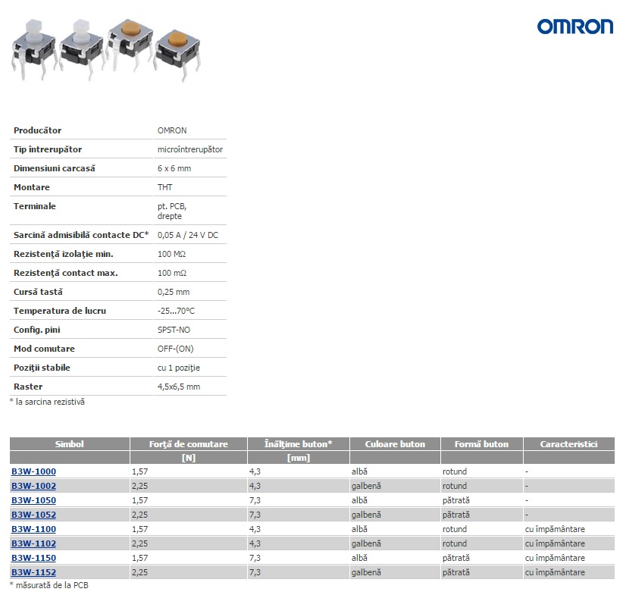Click the [N] unit header cell
Image resolution: width=623 pixels, height=595 pixels.
coord(188,458)
